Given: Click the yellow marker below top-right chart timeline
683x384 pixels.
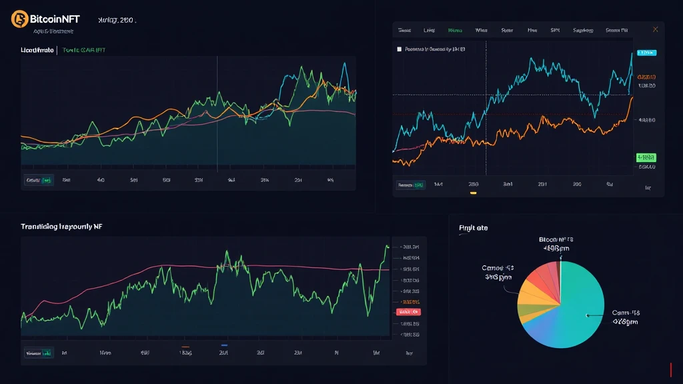Looking at the screenshot, I should pos(473,193).
